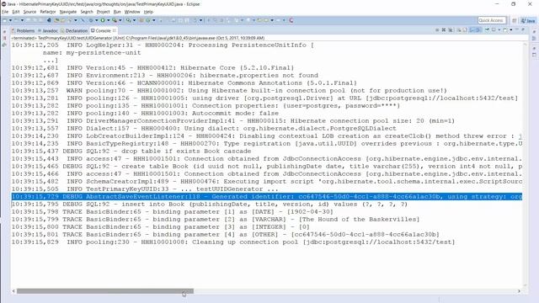Image resolution: width=539 pixels, height=303 pixels.
Task: Open the Window menu
Action: [x=132, y=12]
